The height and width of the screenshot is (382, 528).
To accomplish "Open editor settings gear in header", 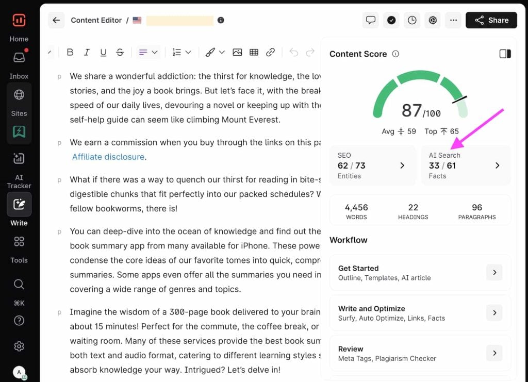I will (x=433, y=20).
